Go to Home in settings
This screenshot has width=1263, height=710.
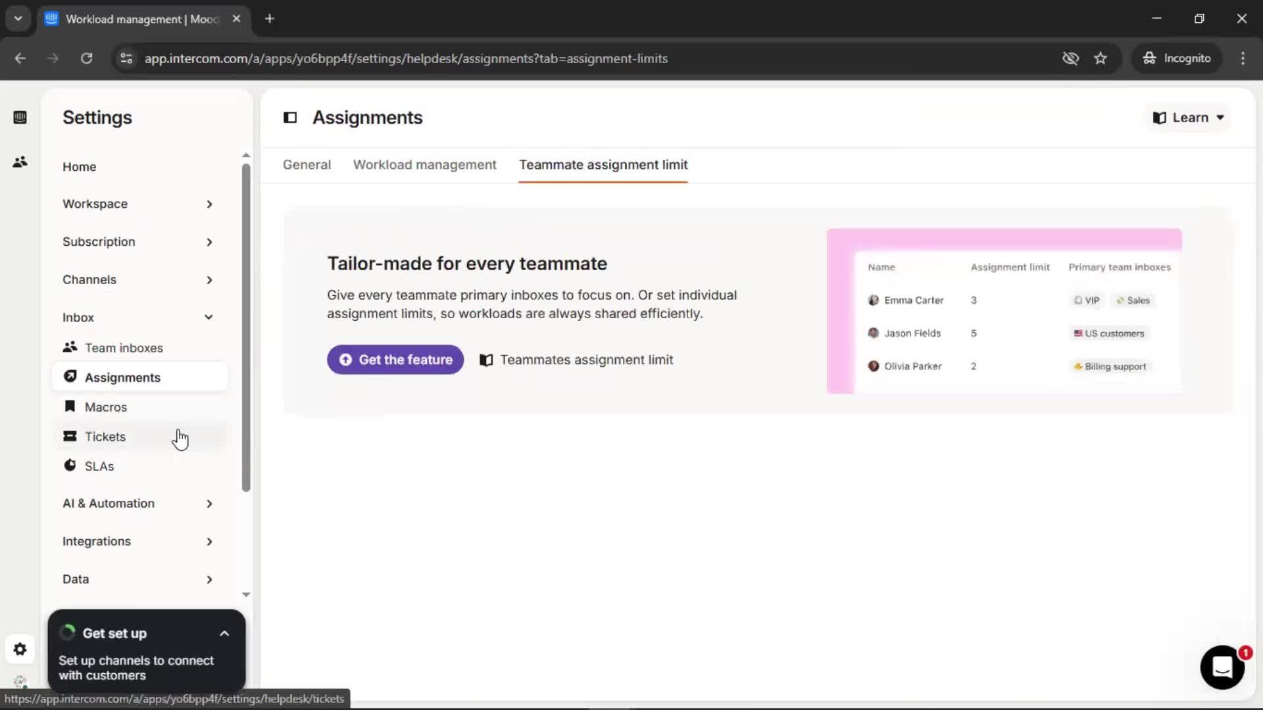(x=79, y=167)
